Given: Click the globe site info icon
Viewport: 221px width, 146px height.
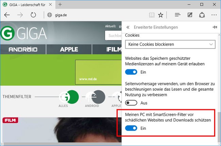Looking at the screenshot, I should (x=50, y=15).
